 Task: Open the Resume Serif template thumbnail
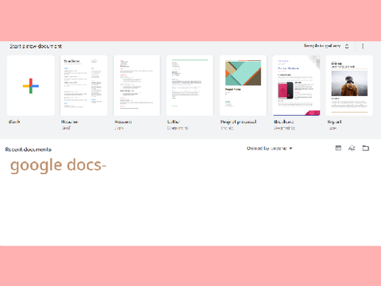click(x=84, y=86)
